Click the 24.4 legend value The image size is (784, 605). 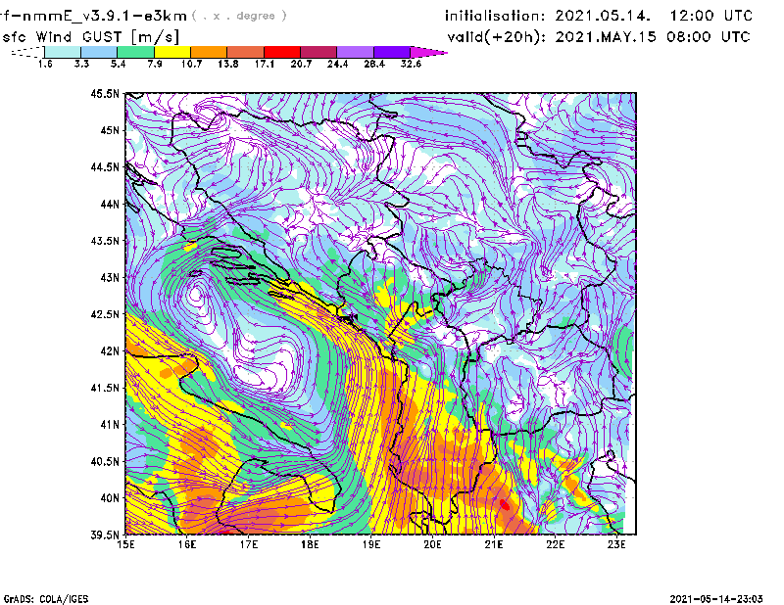click(x=337, y=64)
